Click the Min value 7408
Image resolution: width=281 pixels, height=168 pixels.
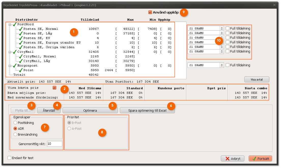(152, 29)
